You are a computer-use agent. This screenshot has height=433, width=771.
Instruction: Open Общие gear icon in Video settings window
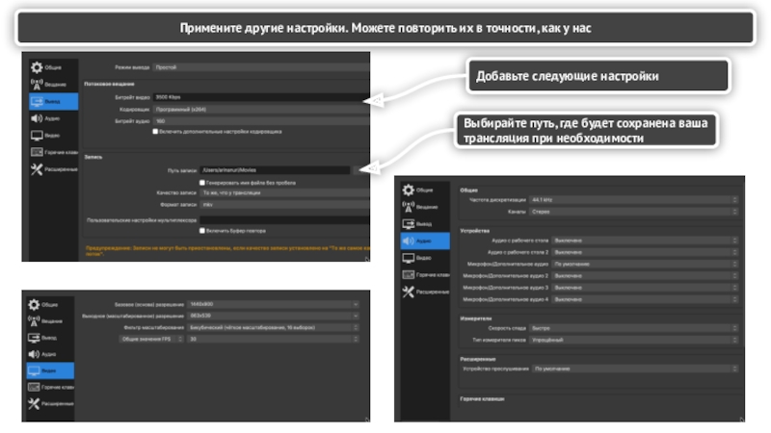point(34,304)
